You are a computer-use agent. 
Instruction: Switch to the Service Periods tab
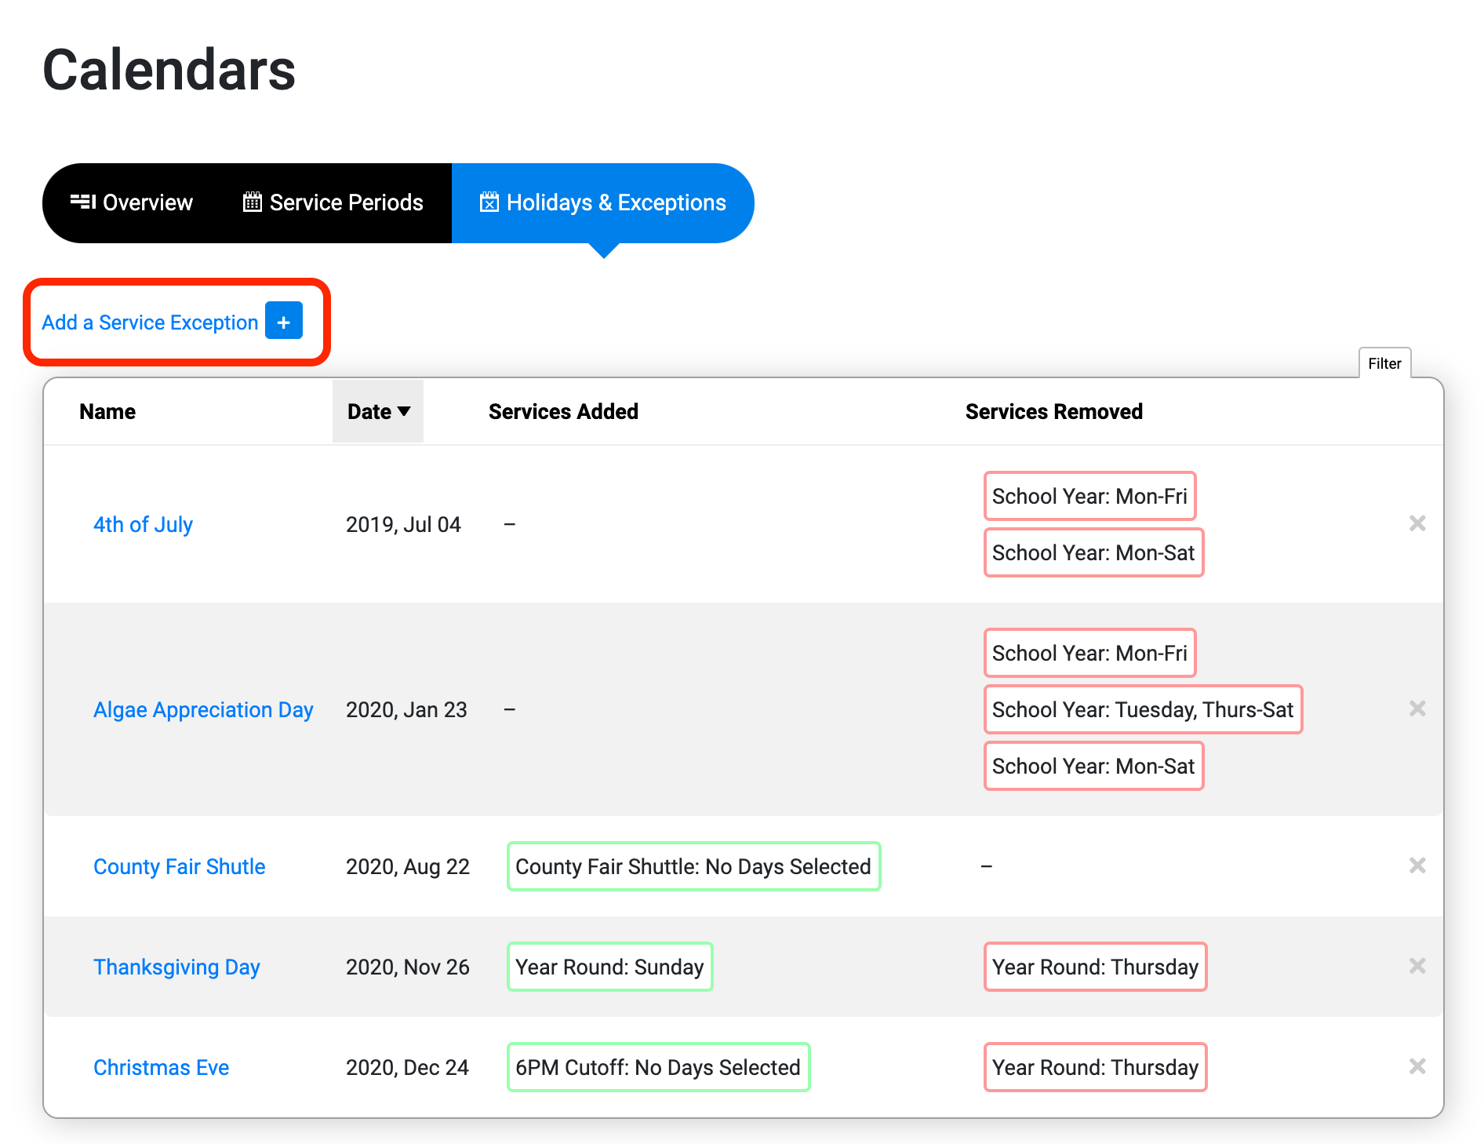point(333,202)
